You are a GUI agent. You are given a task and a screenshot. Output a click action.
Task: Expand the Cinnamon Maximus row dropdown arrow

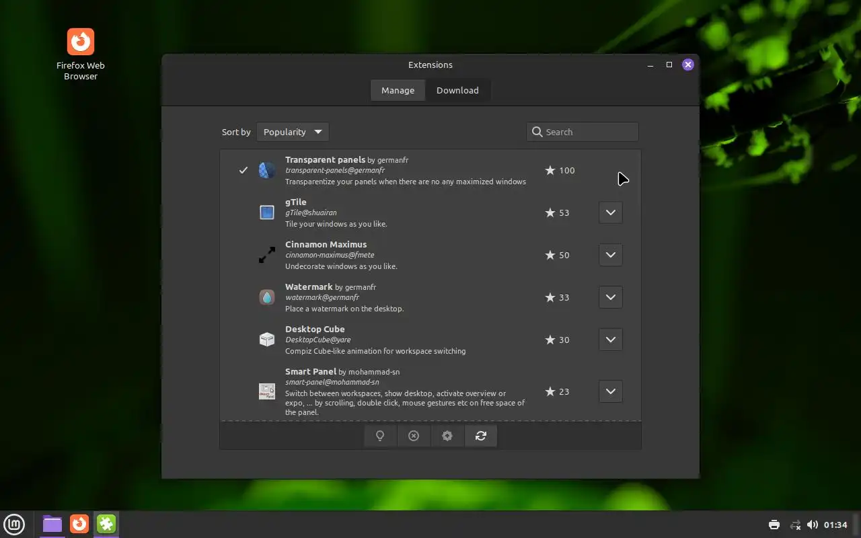pos(610,255)
